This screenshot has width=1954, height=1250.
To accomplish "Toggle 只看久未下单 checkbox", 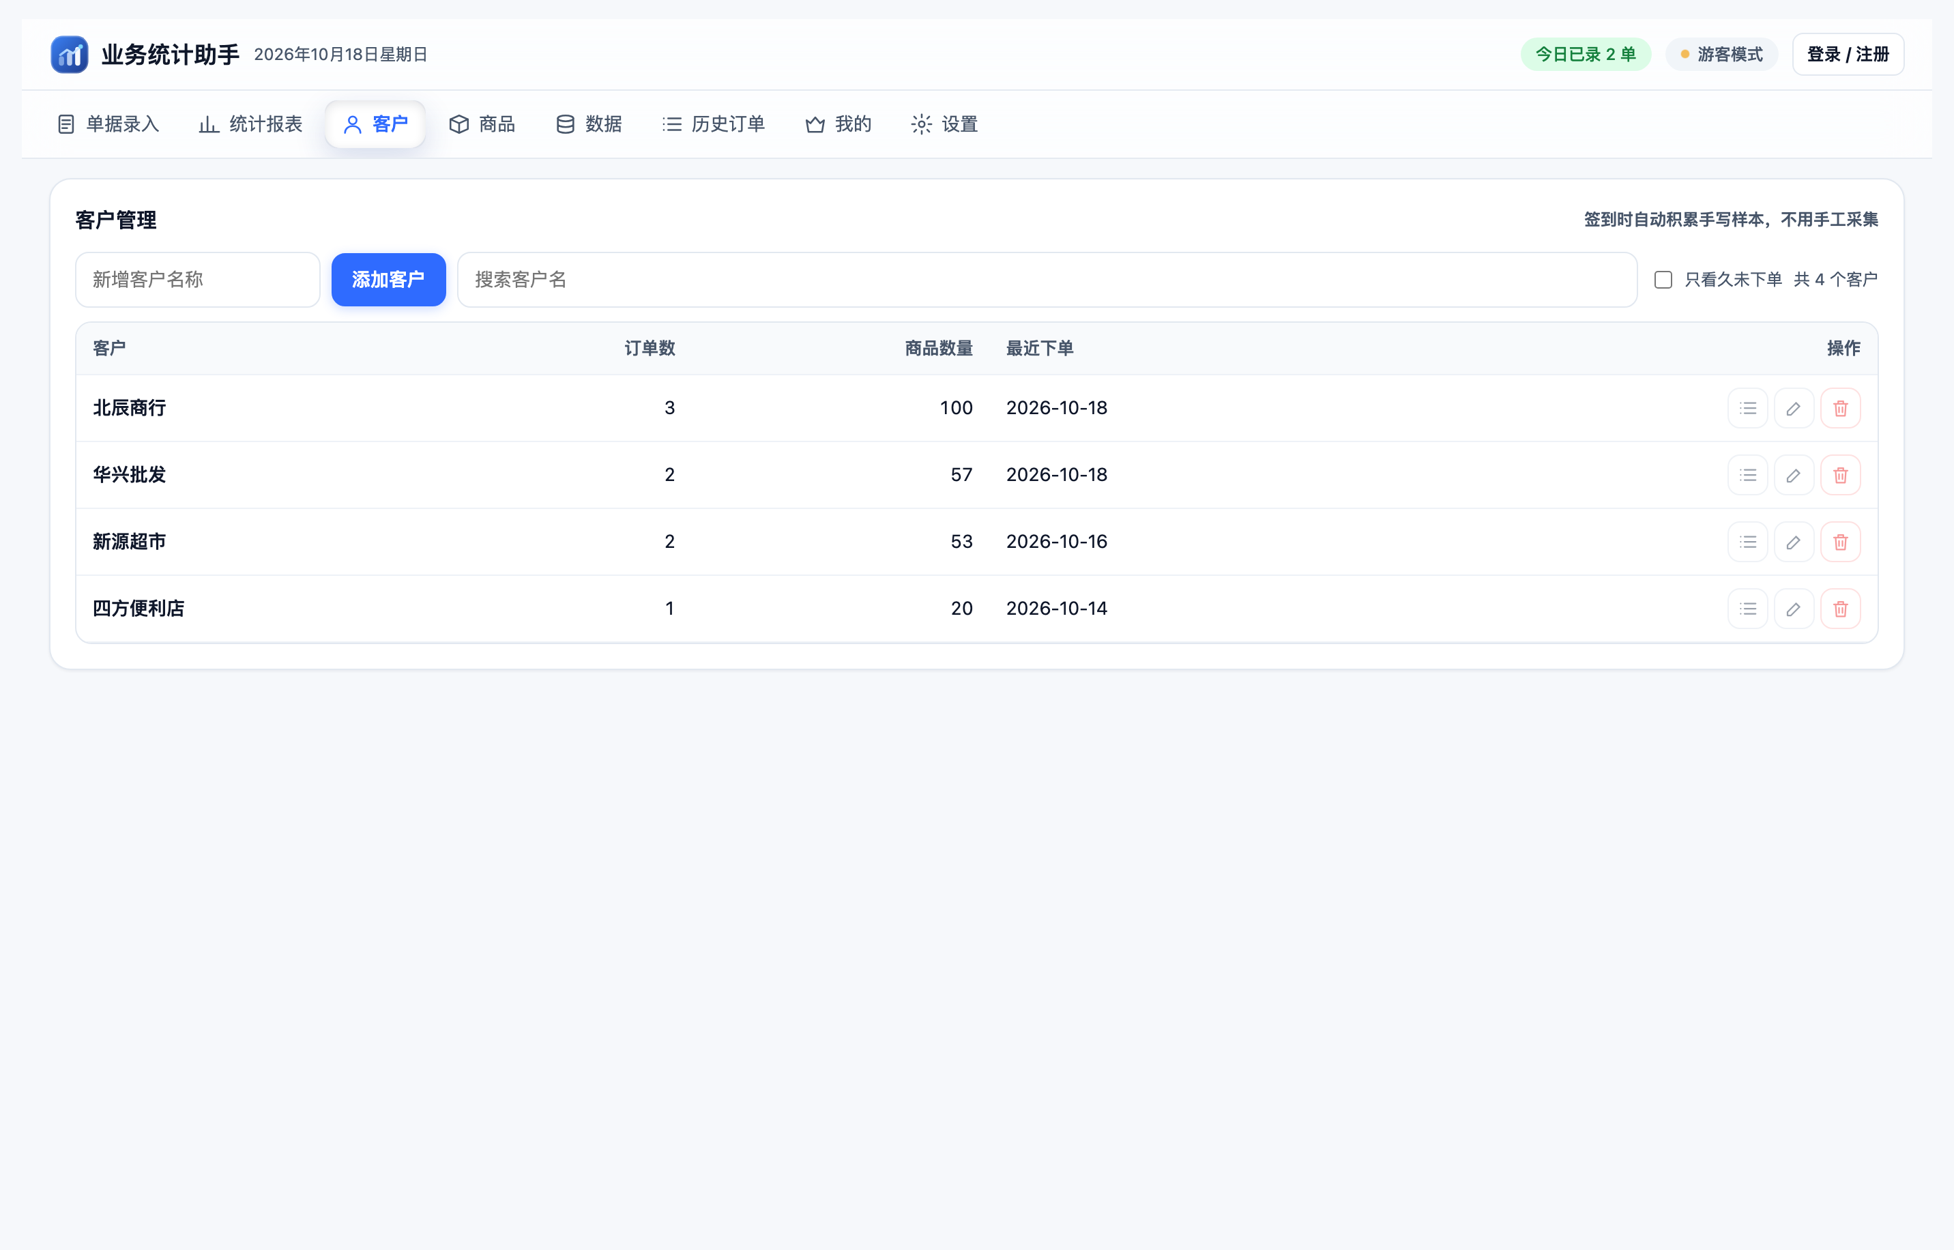I will coord(1663,280).
